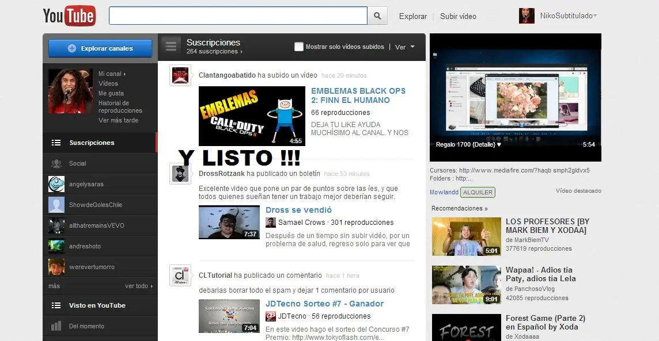Expand ver todo subscriptions
The image size is (659, 341).
pos(139,286)
